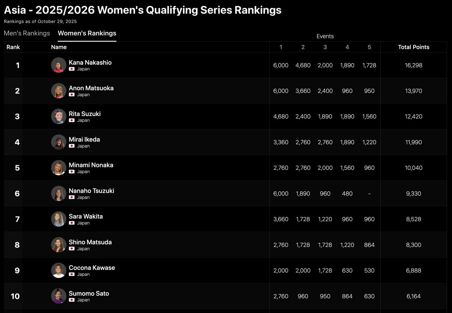452x313 pixels.
Task: Click the Japan flag under Cocona Kawase
Action: (x=72, y=274)
